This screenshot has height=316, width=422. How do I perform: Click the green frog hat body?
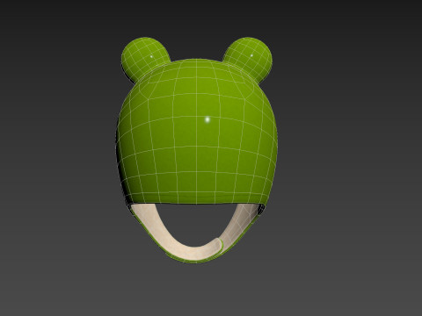[197, 132]
